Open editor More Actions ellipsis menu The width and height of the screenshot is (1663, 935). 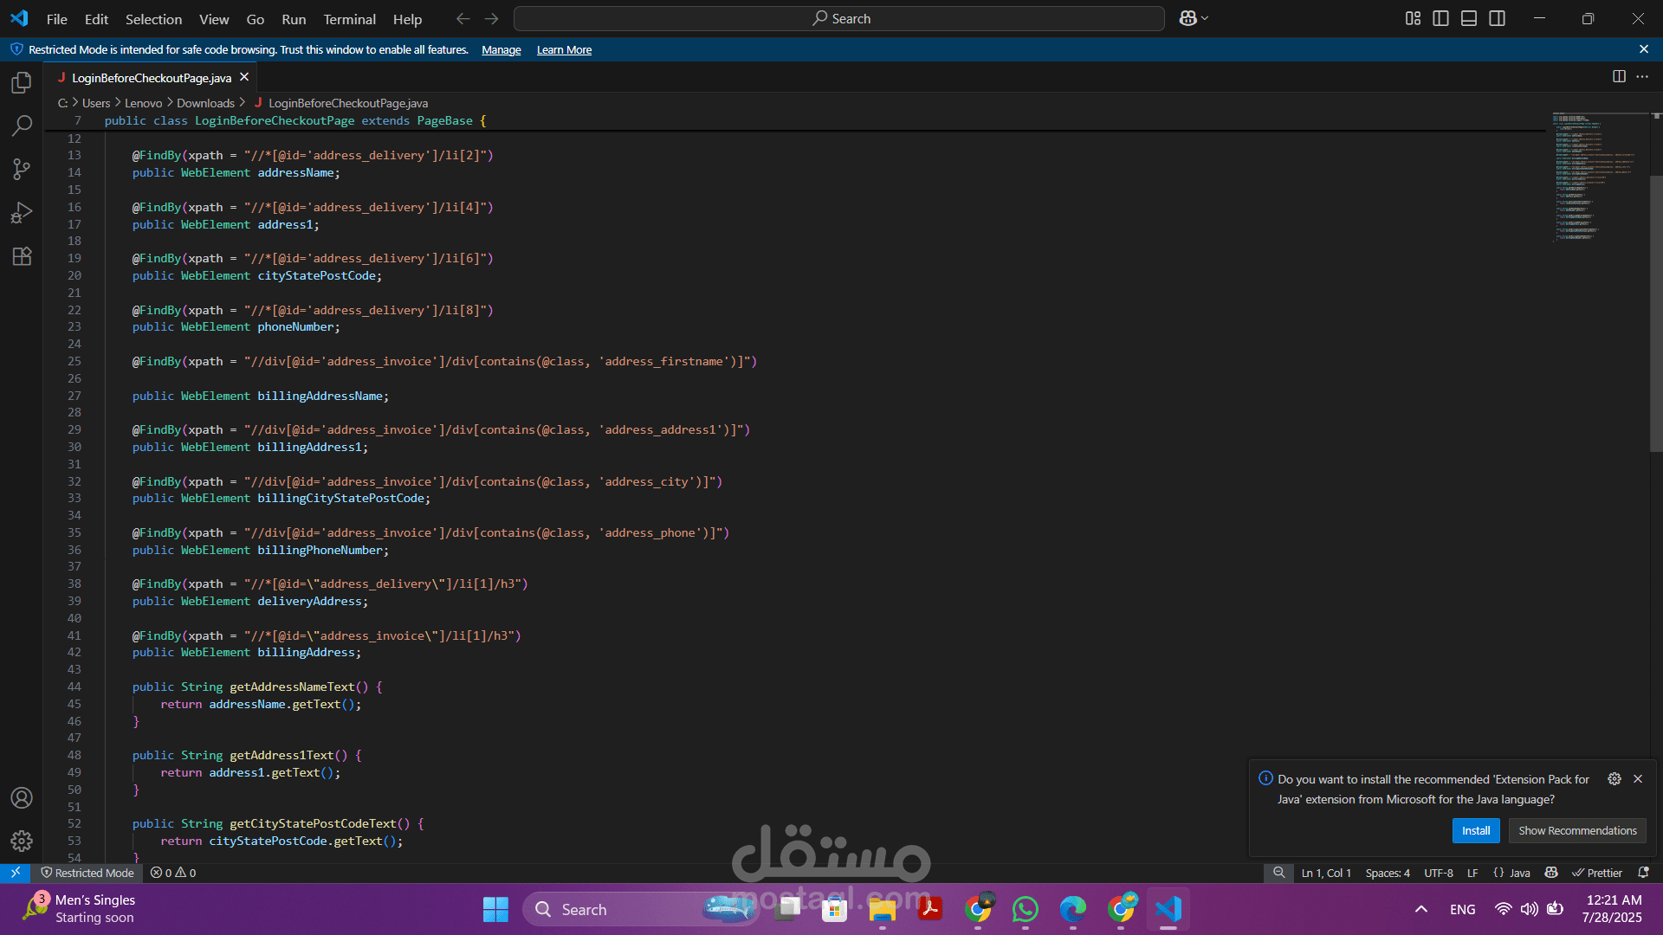[1642, 77]
